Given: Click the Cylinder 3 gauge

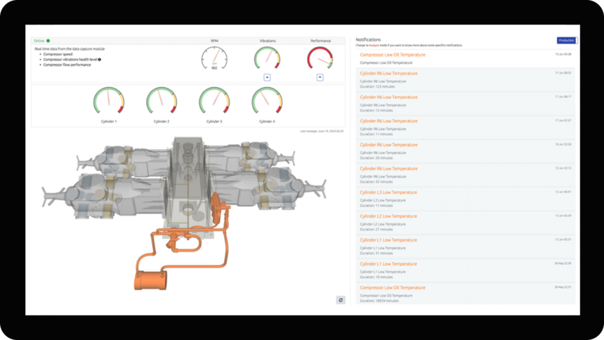Looking at the screenshot, I should (x=214, y=101).
